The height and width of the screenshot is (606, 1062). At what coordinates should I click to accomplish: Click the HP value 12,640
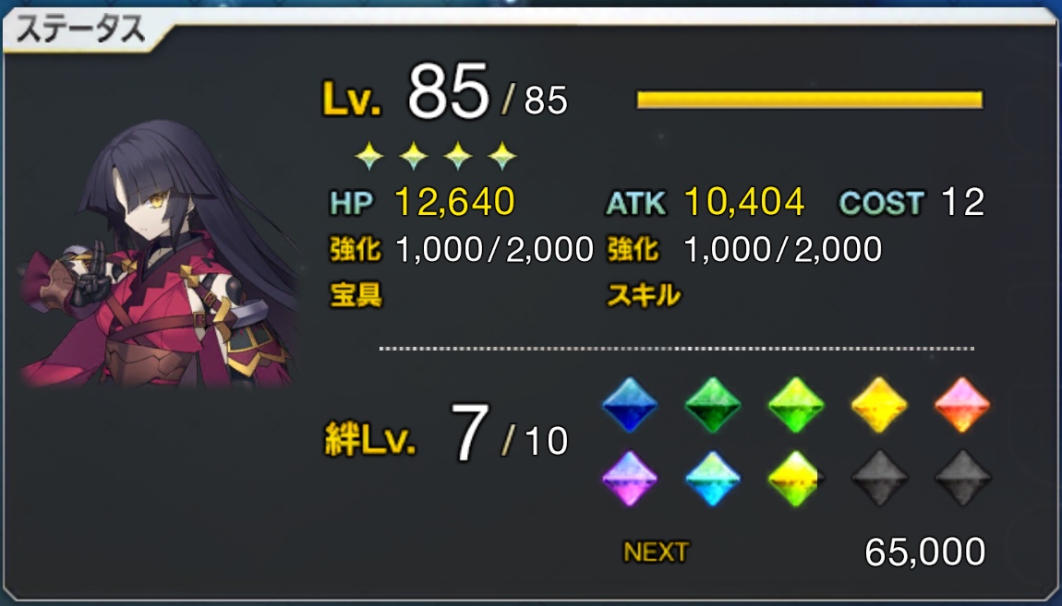[x=454, y=202]
